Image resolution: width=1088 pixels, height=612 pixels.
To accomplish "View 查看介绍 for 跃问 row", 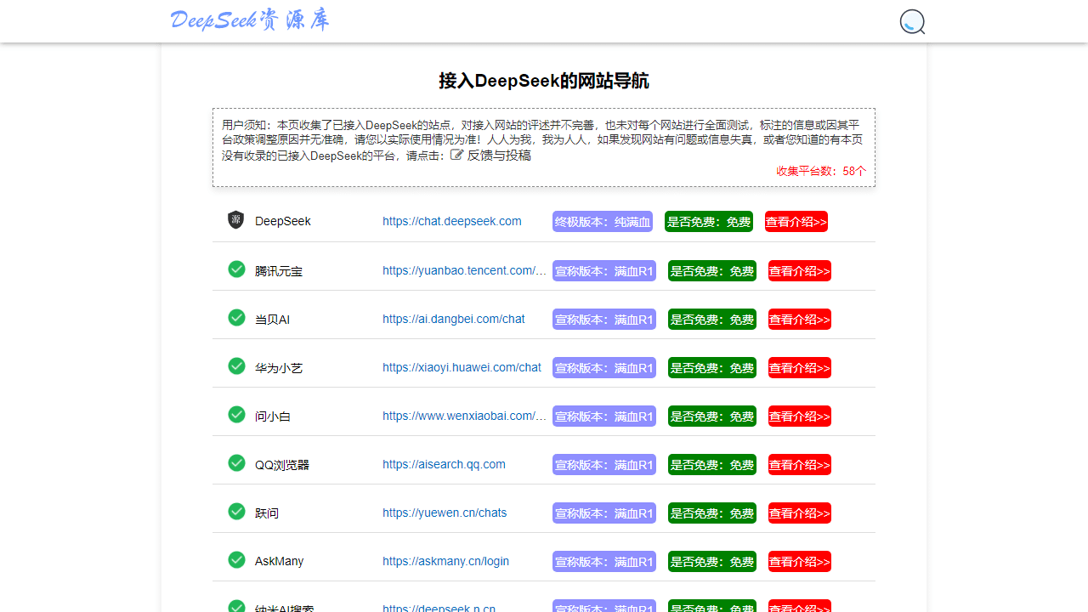I will point(800,513).
